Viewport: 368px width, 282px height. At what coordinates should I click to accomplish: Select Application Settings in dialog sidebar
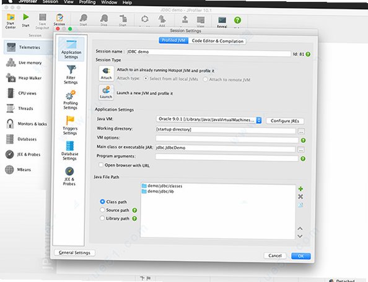coord(71,49)
